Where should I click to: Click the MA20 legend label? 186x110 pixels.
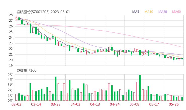tap(163, 12)
